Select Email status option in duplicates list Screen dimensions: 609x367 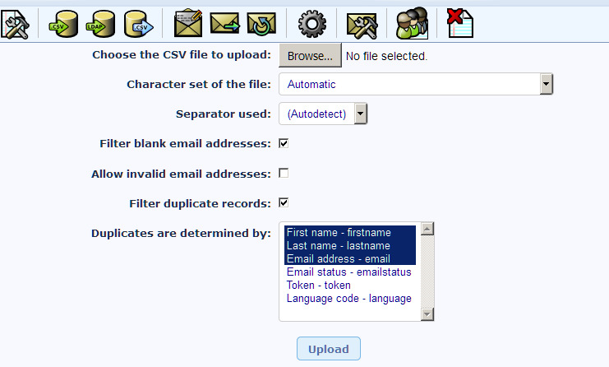(348, 272)
